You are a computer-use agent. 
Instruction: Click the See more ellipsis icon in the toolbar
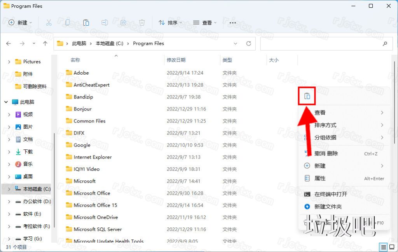[x=232, y=23]
